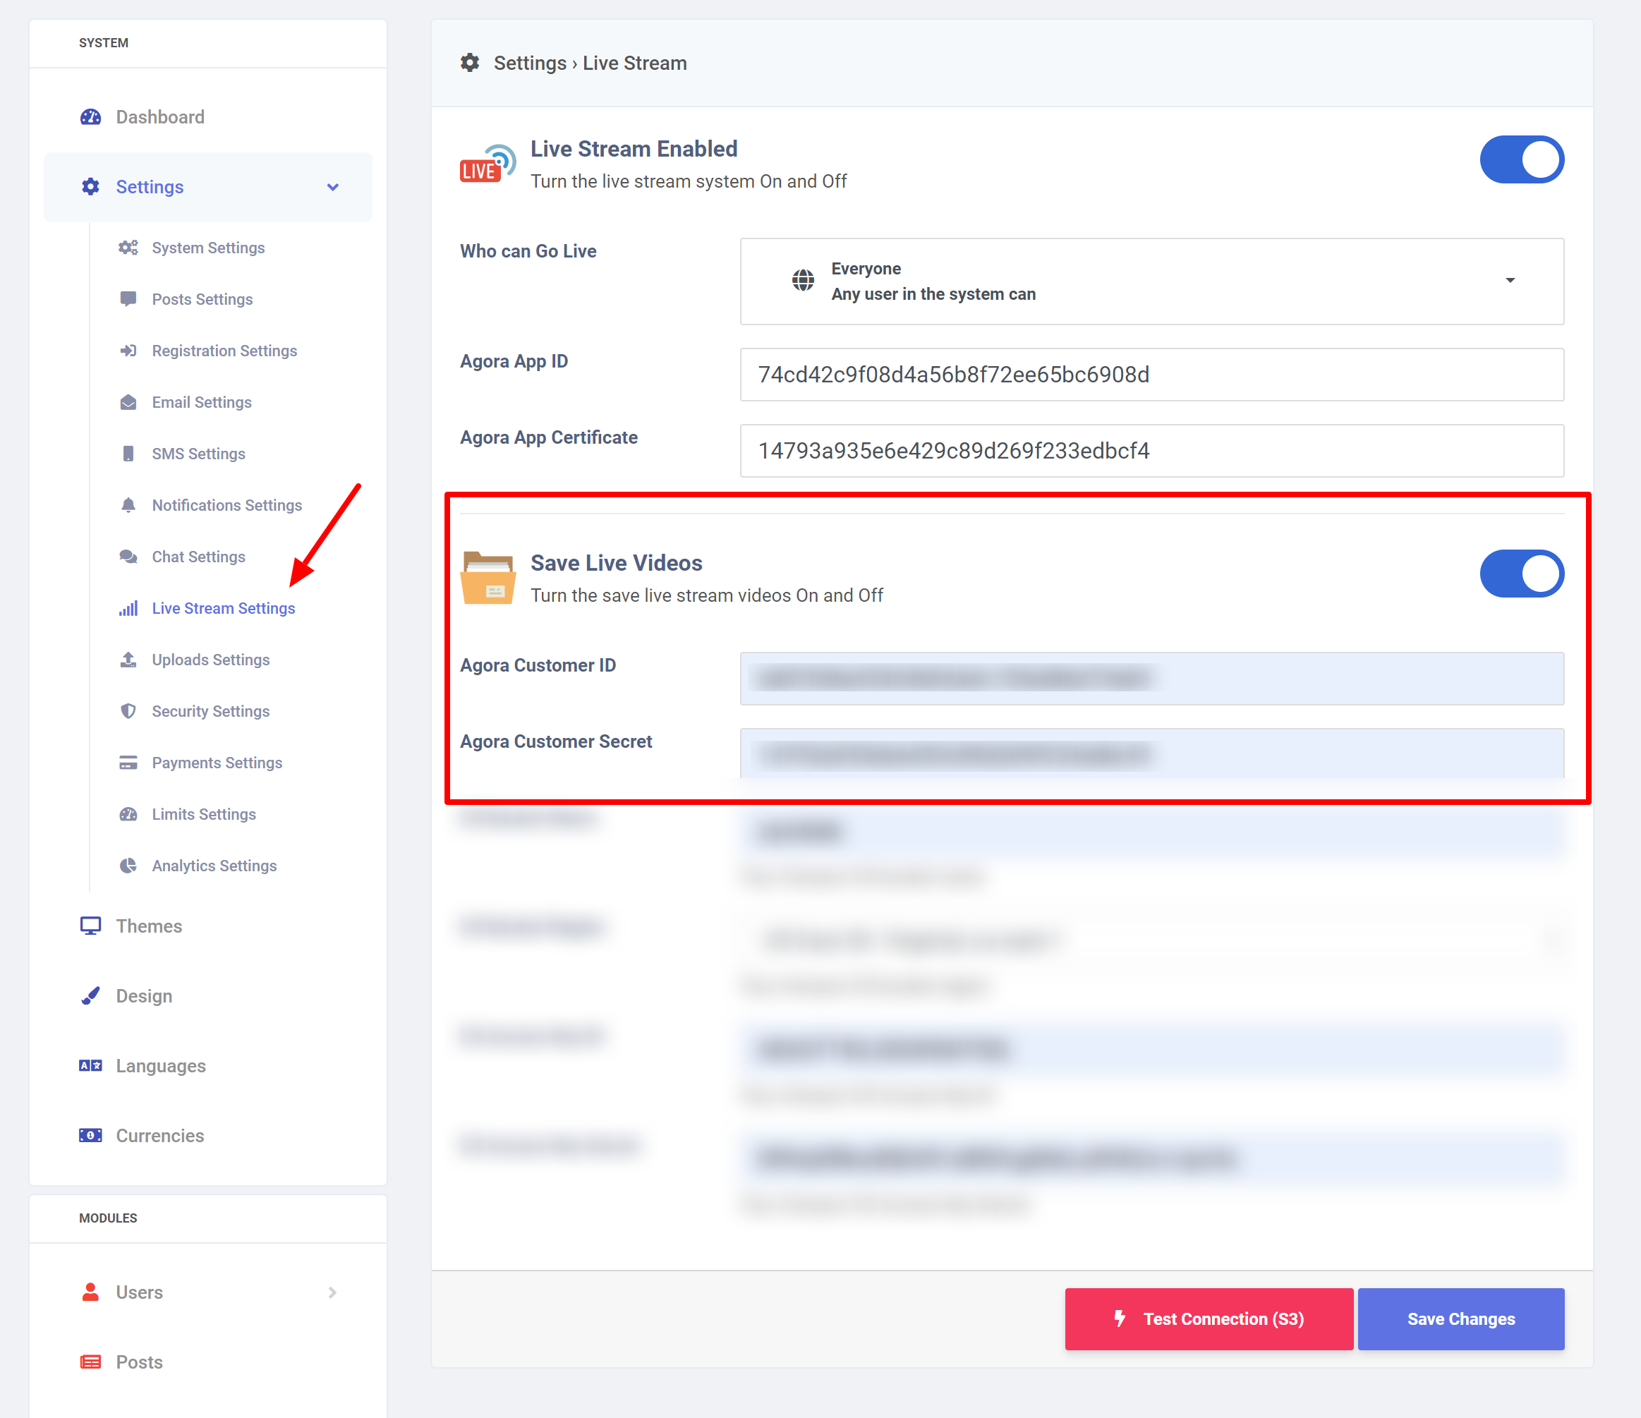Click the Dashboard gauge icon
1641x1418 pixels.
90,117
